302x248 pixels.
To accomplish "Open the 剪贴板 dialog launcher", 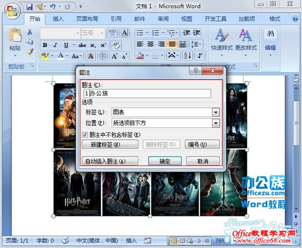I will tap(33, 66).
